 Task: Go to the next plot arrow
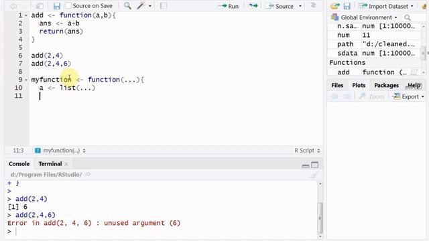[347, 96]
